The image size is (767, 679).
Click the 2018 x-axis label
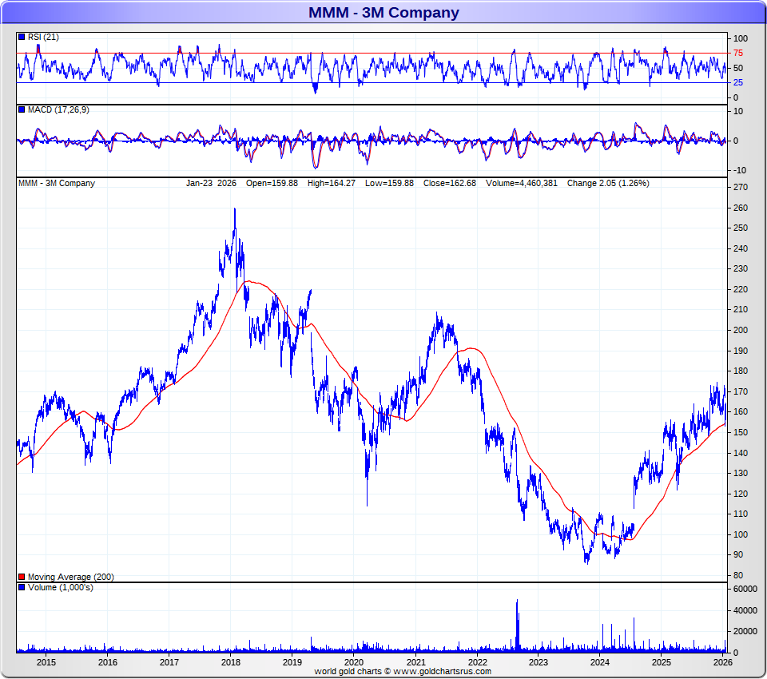[x=231, y=662]
